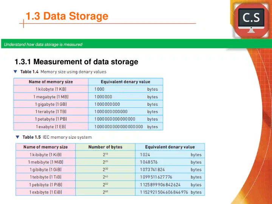
Task: Click 'Name of memory size' header in Table 1.5
Action: (x=45, y=147)
